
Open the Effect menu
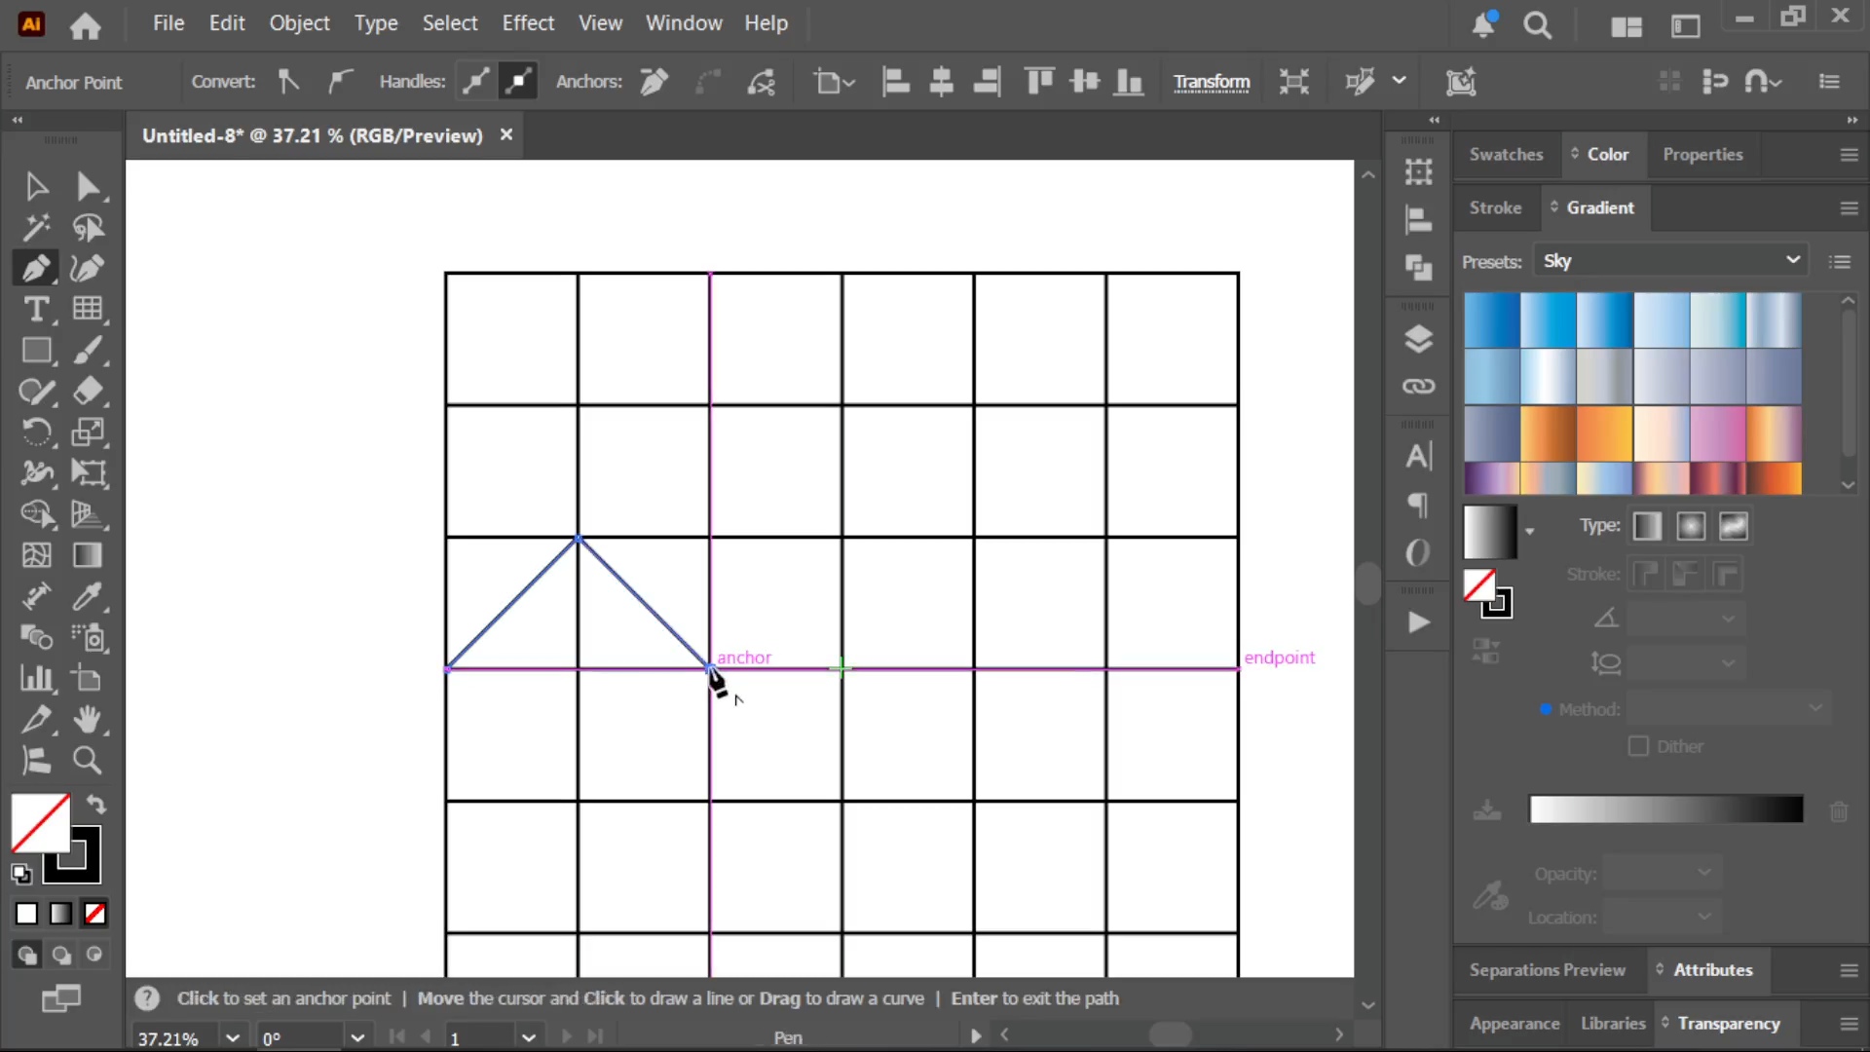[528, 23]
